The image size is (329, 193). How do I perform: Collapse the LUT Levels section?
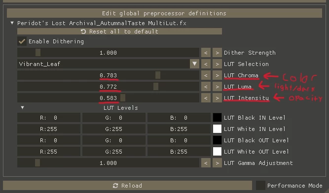23,108
